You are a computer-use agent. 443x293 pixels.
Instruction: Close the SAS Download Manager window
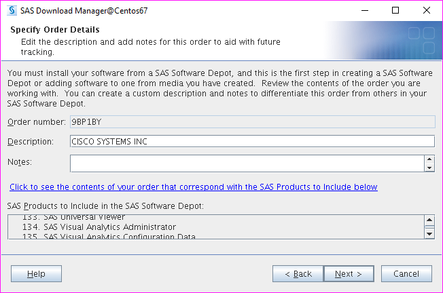(427, 10)
